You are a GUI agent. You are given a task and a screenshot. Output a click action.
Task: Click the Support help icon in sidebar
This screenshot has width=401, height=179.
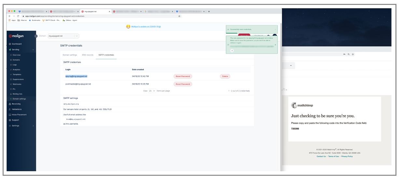coord(10,120)
